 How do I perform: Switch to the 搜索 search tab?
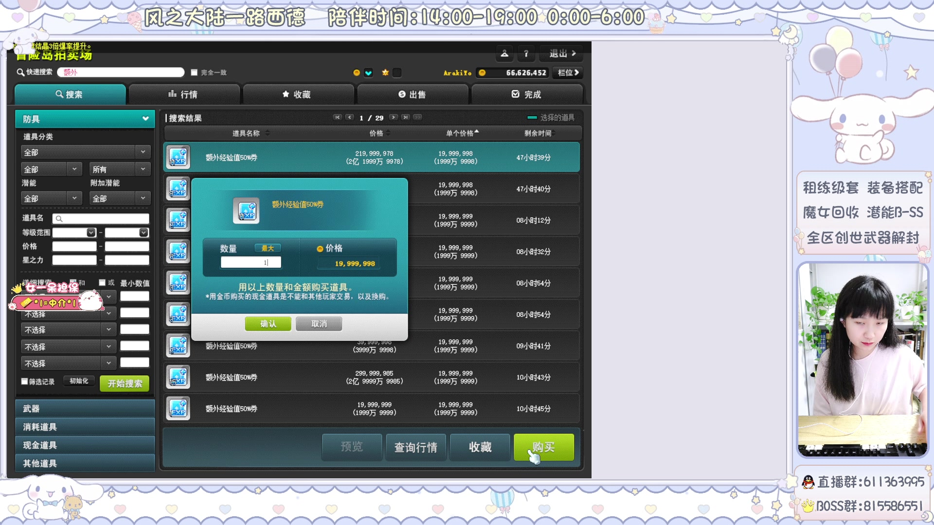click(x=70, y=94)
